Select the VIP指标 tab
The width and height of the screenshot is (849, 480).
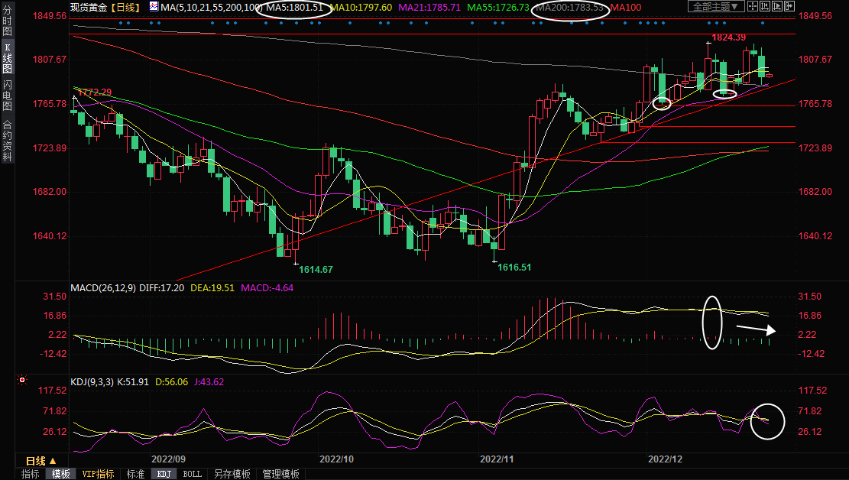click(99, 474)
